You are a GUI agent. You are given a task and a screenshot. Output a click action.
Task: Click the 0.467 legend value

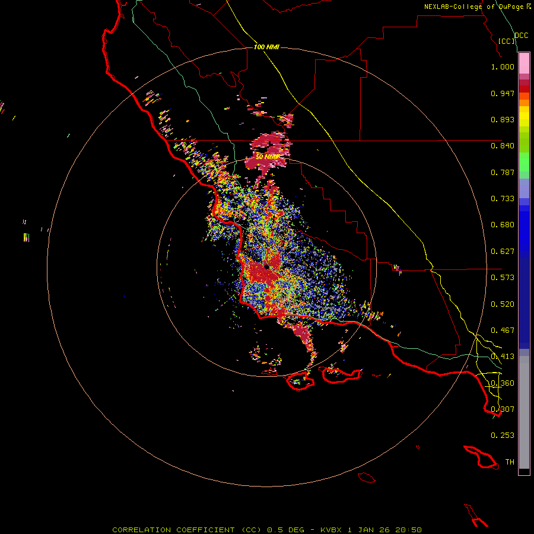tap(503, 330)
